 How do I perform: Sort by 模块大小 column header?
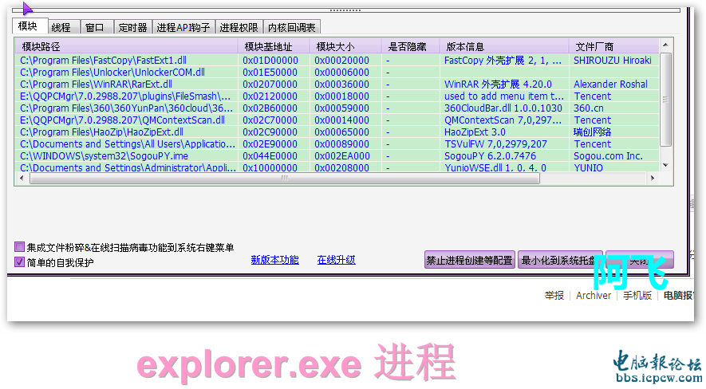345,46
